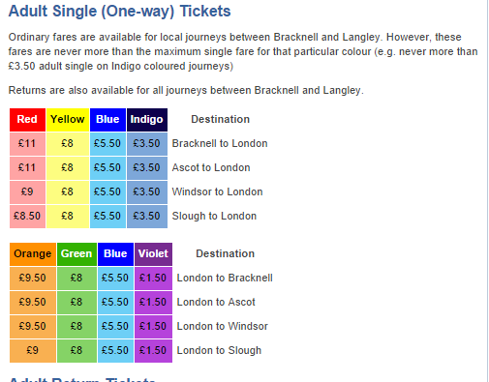The width and height of the screenshot is (489, 382).
Task: Click the £9 Orange fare for London to Slough
Action: (33, 350)
